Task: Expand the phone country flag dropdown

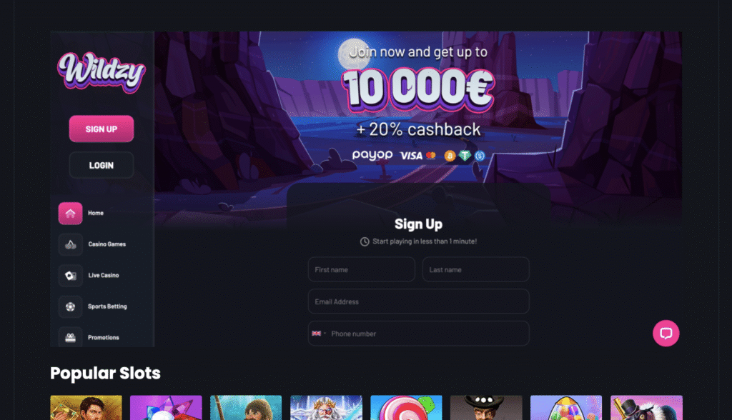Action: tap(319, 333)
